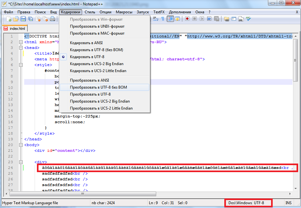Click the horizontal scrollbar right arrow

click(x=290, y=194)
